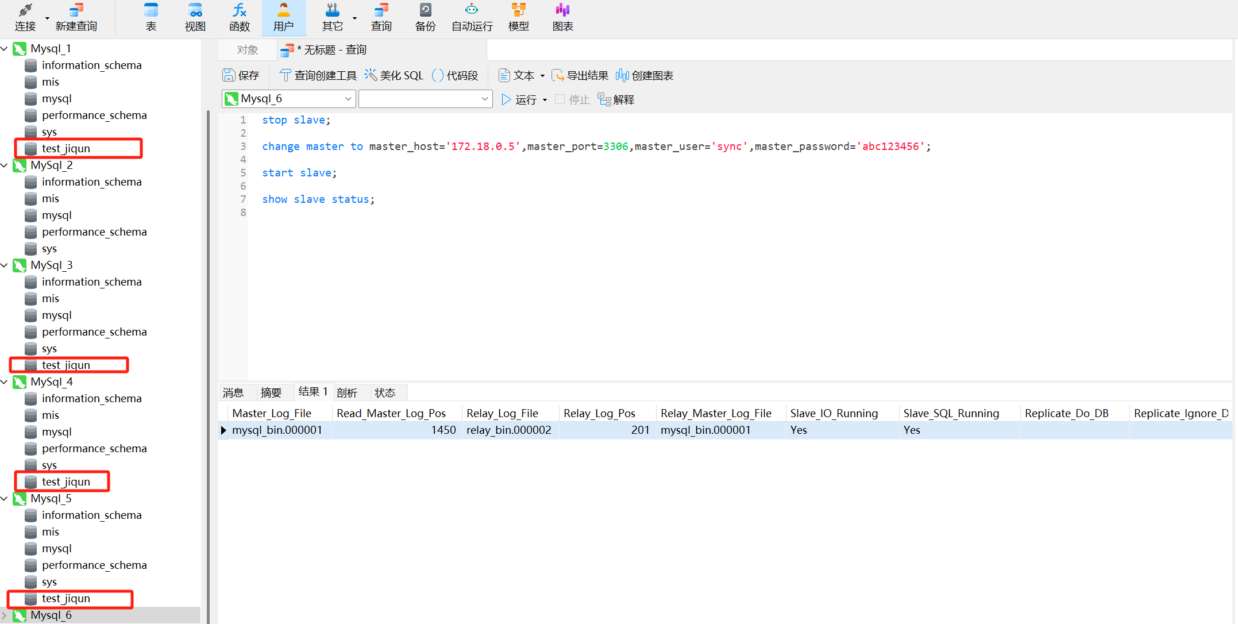This screenshot has width=1238, height=624.
Task: Switch to the 状态 status tab
Action: [x=385, y=392]
